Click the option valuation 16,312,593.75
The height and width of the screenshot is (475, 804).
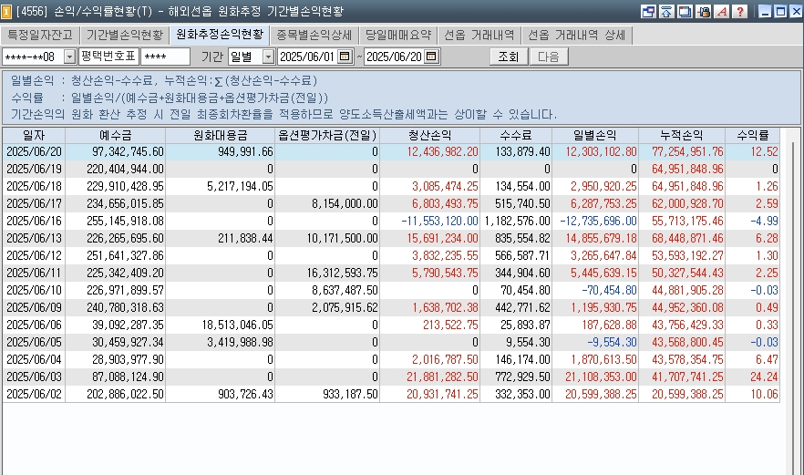click(343, 273)
